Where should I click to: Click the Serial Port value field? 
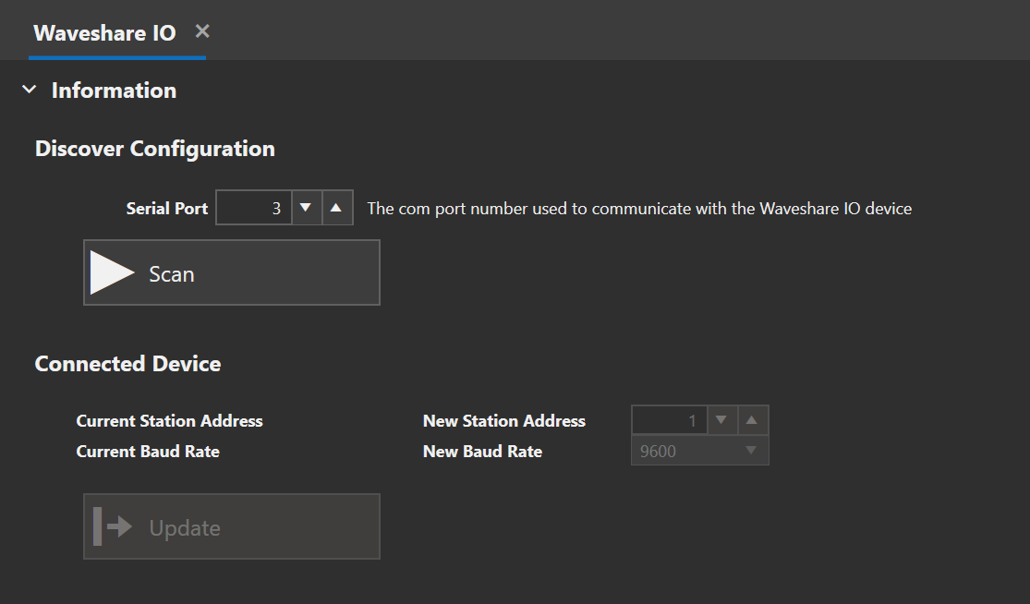(253, 208)
